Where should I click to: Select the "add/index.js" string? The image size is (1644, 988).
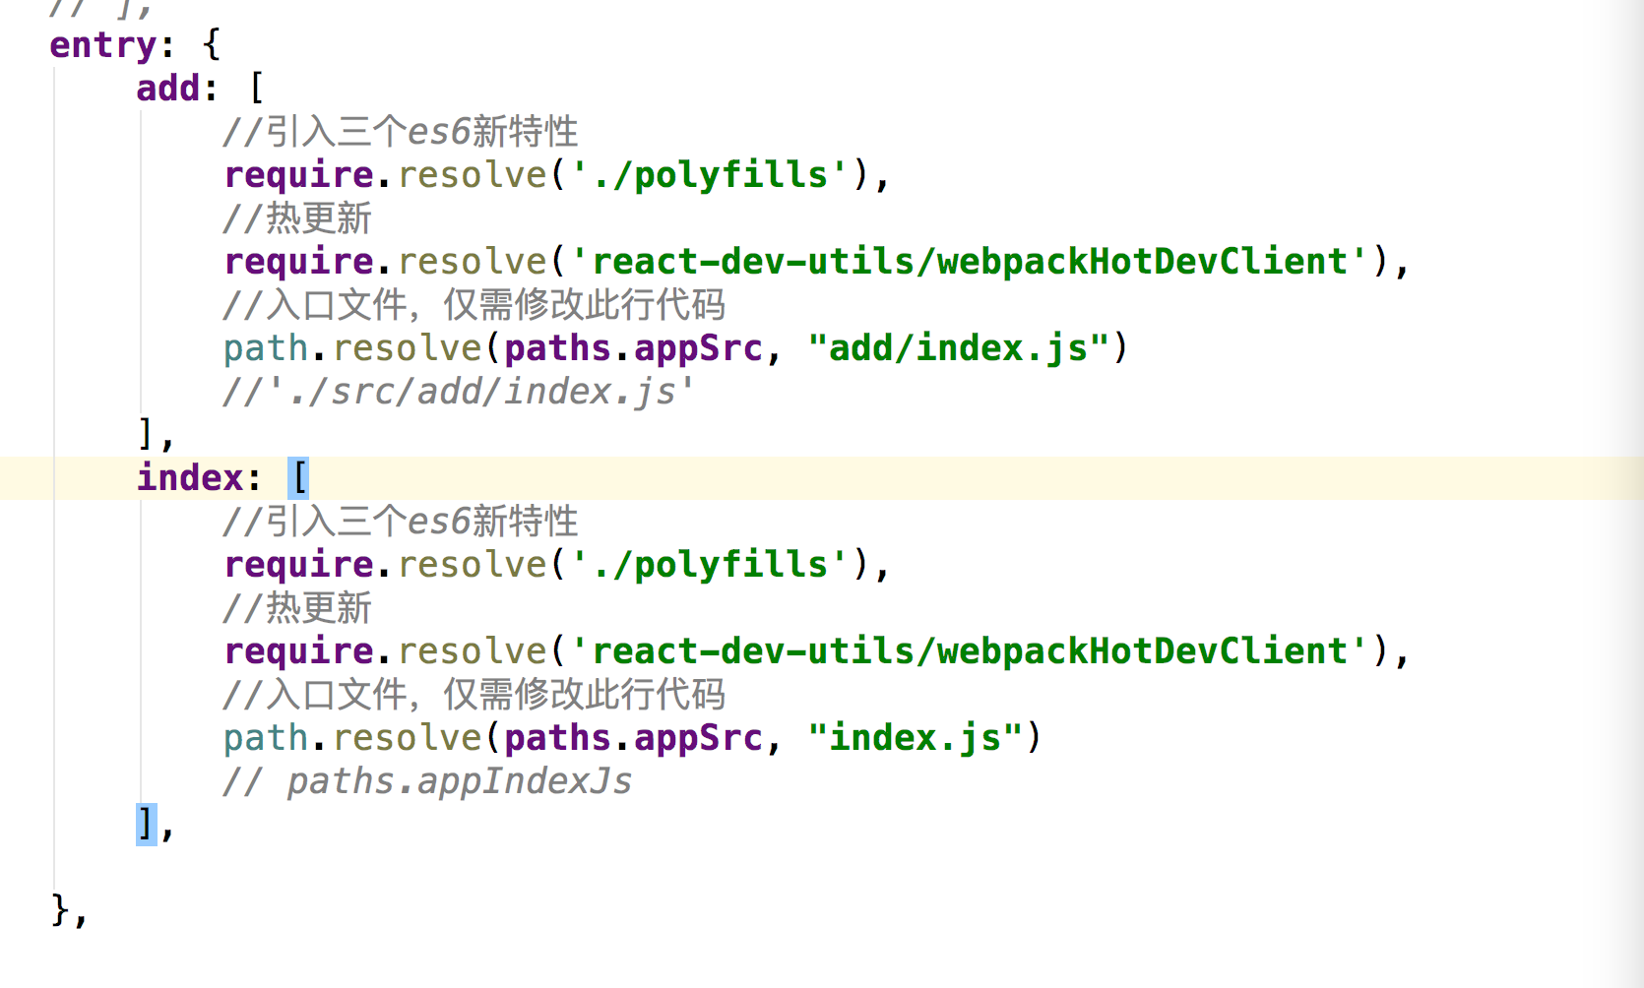tap(959, 348)
